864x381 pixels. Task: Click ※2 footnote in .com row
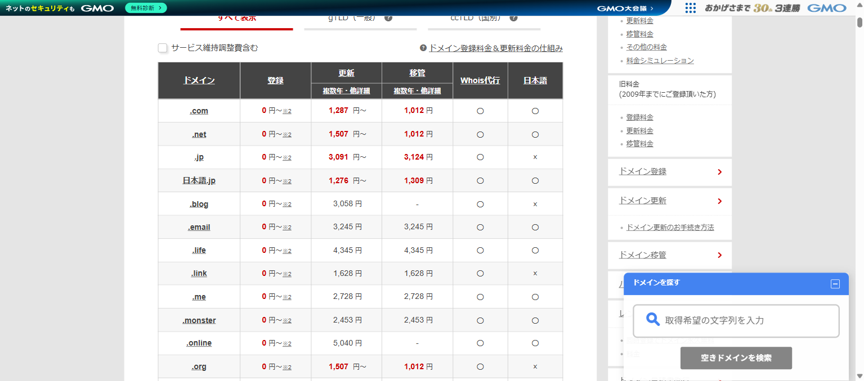tap(287, 111)
